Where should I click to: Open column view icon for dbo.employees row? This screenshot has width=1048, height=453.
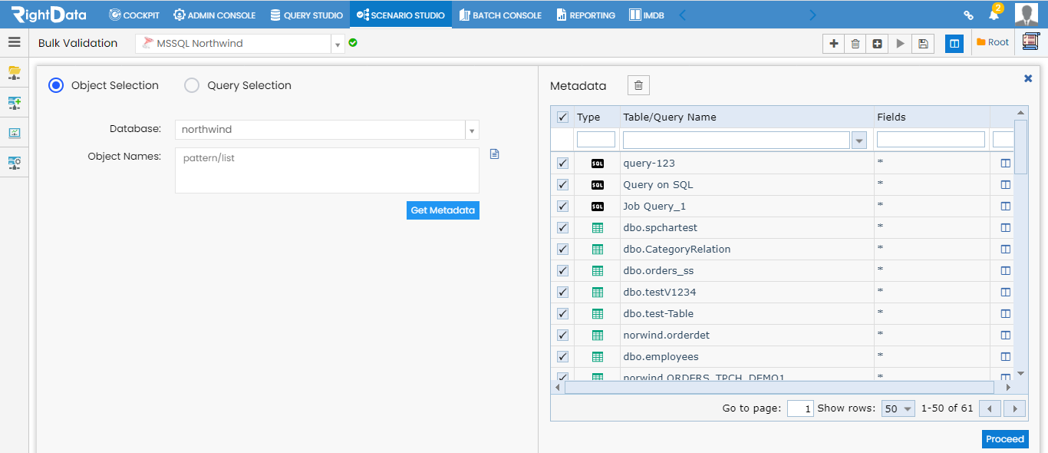coord(1006,357)
